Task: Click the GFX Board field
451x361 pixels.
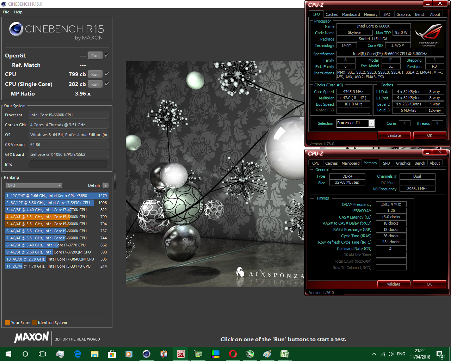Action: click(x=68, y=154)
